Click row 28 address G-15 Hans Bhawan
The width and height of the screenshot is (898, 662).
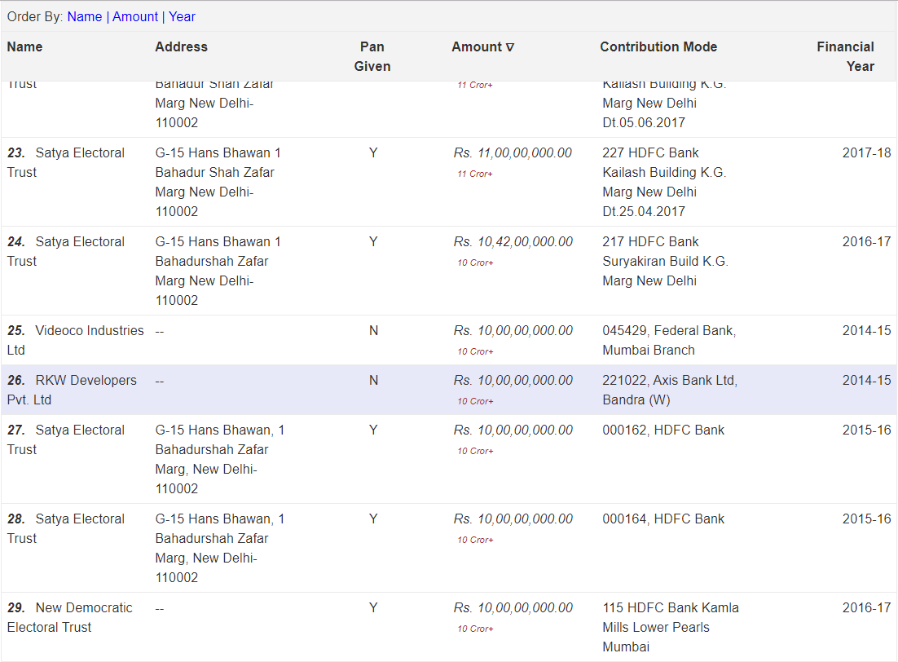click(220, 549)
